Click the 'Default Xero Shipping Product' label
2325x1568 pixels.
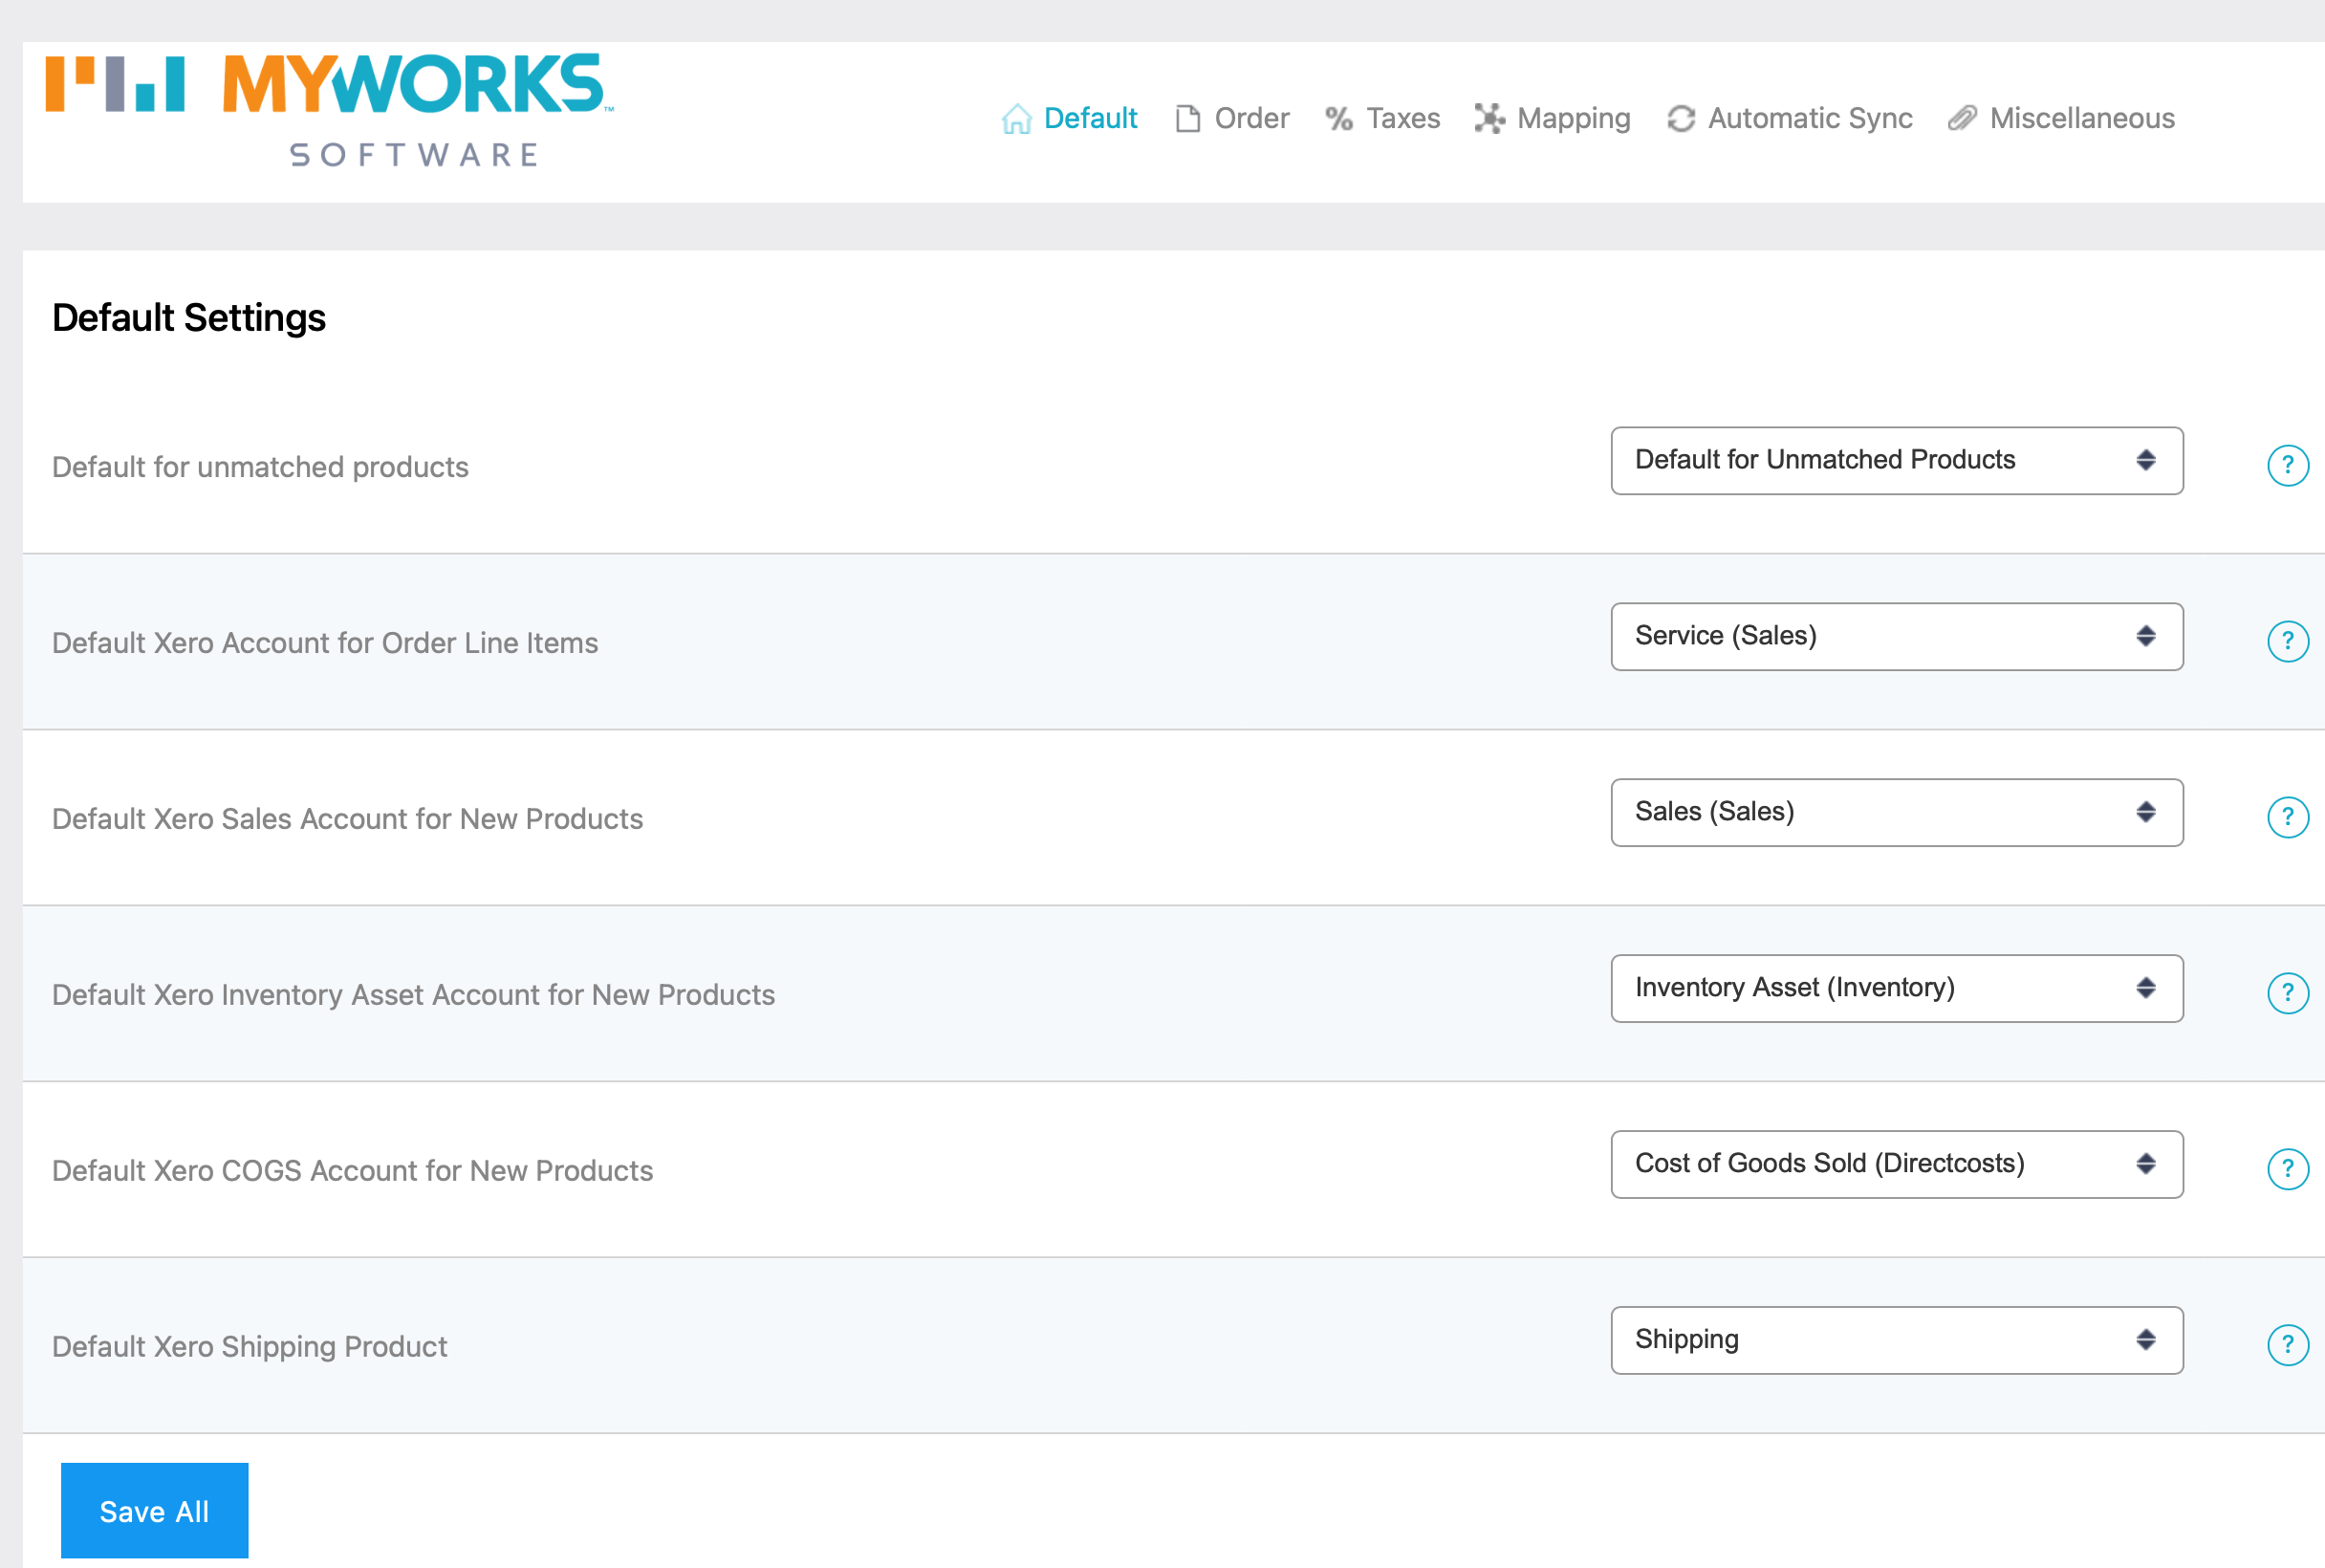point(249,1347)
